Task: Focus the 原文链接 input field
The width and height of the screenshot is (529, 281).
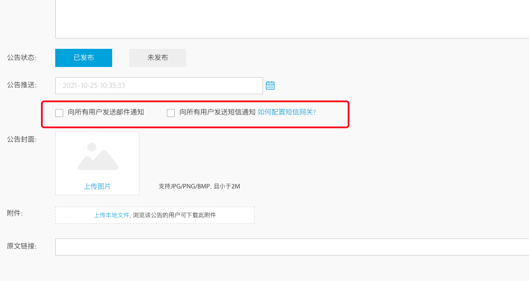Action: click(292, 247)
